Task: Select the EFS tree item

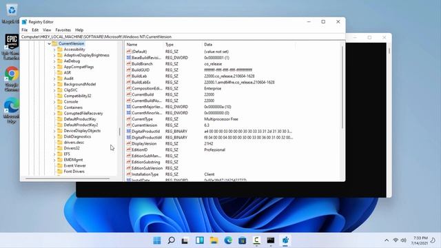Action: 67,154
